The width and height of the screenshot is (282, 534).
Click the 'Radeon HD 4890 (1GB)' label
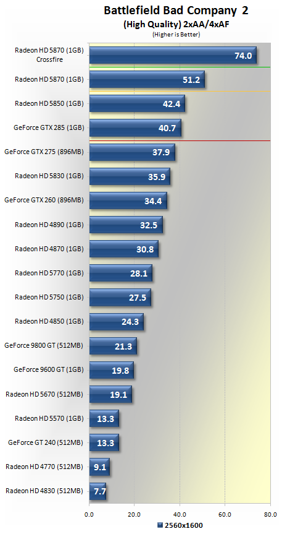pos(49,225)
